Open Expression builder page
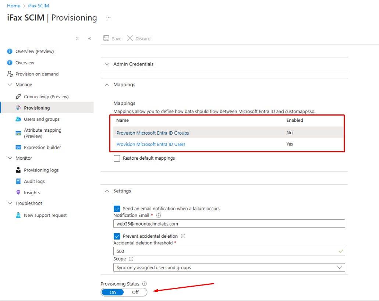The width and height of the screenshot is (379, 301). [42, 148]
